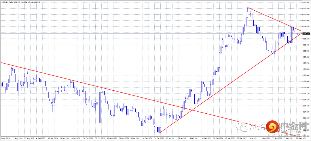Click the 17 May 2021 date label
The height and width of the screenshot is (141, 311).
[301, 138]
